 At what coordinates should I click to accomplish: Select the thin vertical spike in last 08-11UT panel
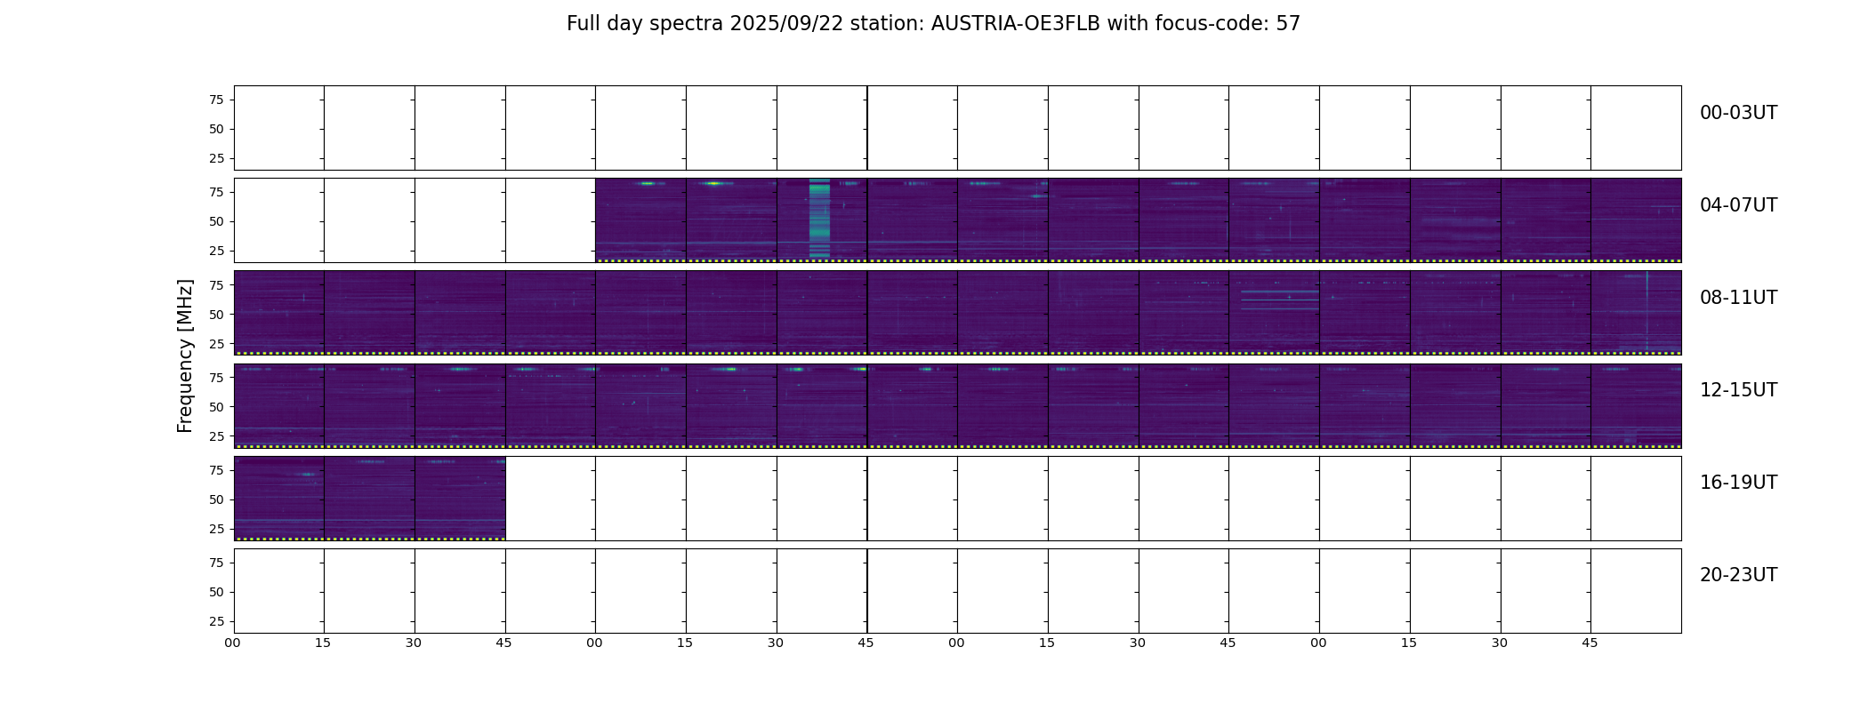coord(1647,311)
